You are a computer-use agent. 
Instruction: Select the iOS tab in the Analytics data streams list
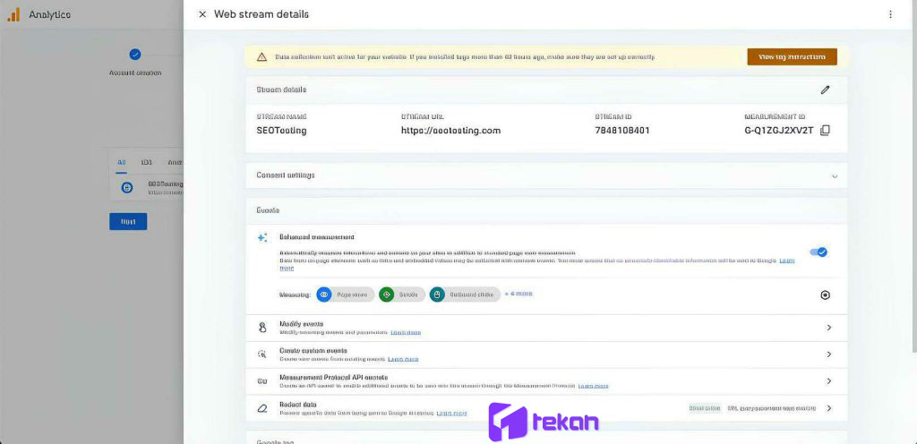pyautogui.click(x=147, y=162)
